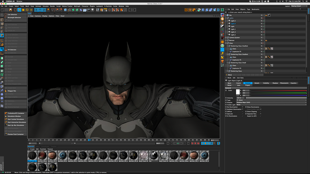This screenshot has height=174, width=310.
Task: Toggle the Diffuse checkbox
Action: [243, 112]
